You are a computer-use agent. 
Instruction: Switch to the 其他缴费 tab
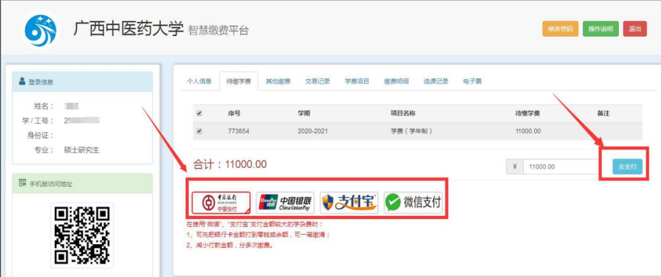(x=278, y=81)
